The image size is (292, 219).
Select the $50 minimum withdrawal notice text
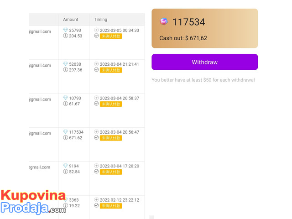point(203,80)
